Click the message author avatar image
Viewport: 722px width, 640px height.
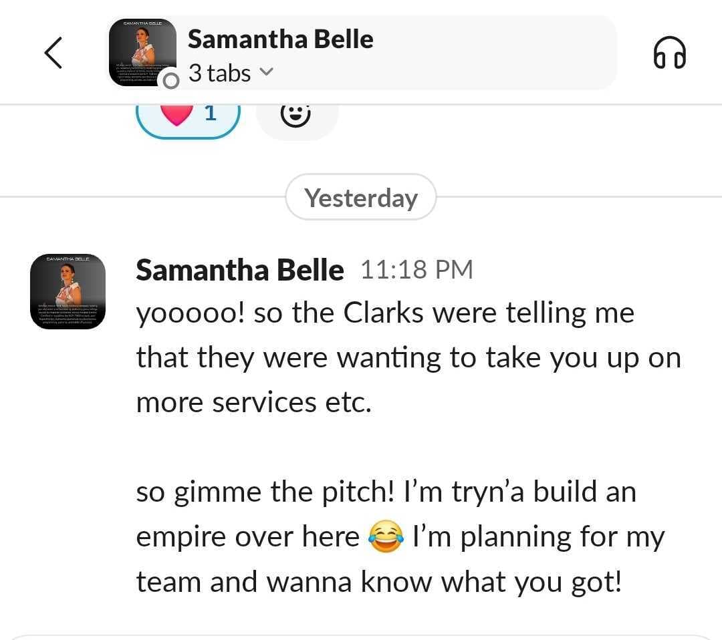pyautogui.click(x=68, y=291)
